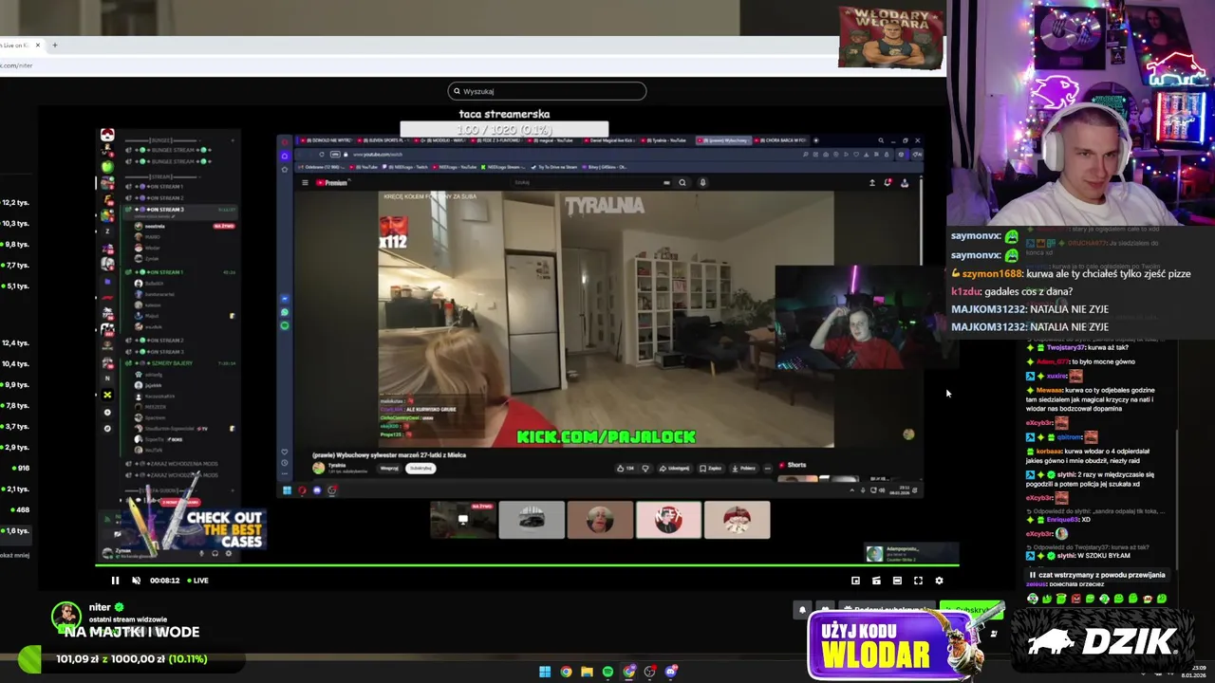Enter fullscreen mode in Kick player
1215x683 pixels.
[x=918, y=581]
